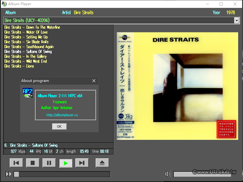The height and width of the screenshot is (182, 243).
Task: Skip to the next track
Action: pos(82,163)
